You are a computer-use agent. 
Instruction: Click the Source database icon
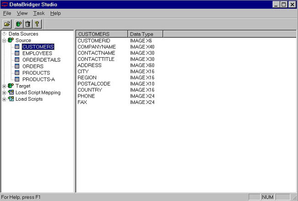11,40
